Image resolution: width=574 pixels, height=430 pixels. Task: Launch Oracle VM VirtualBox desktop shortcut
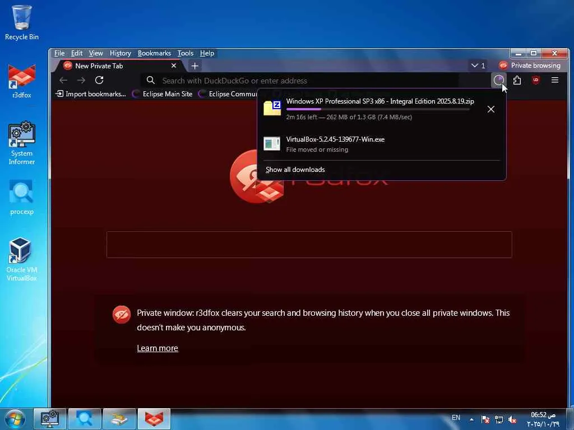(22, 259)
